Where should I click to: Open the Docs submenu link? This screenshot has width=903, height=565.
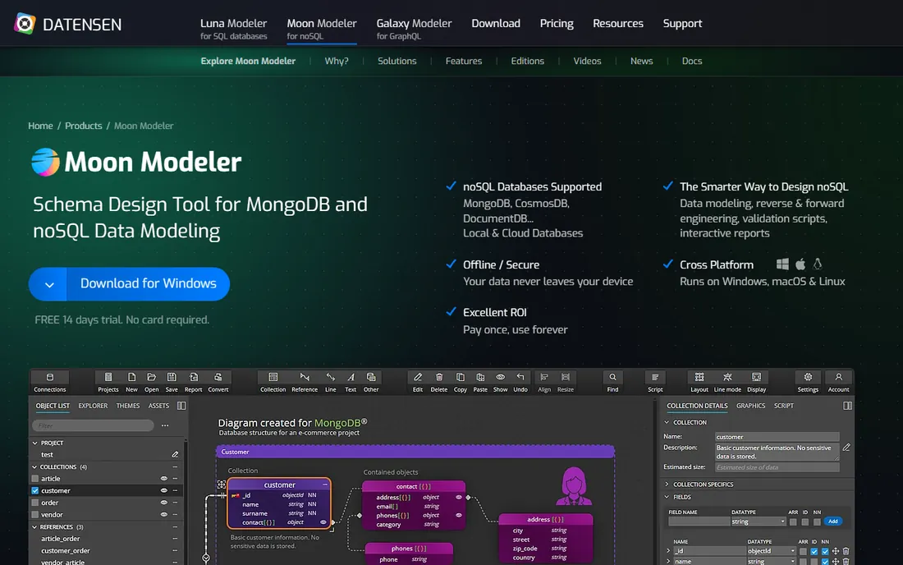click(x=692, y=61)
